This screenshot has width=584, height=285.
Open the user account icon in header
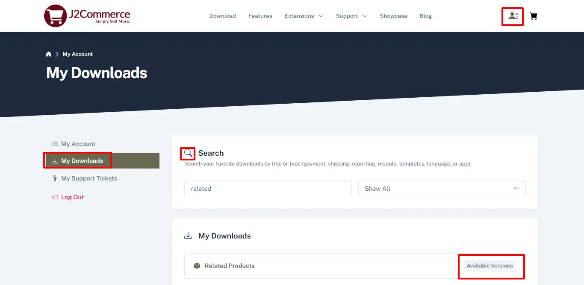pyautogui.click(x=513, y=16)
